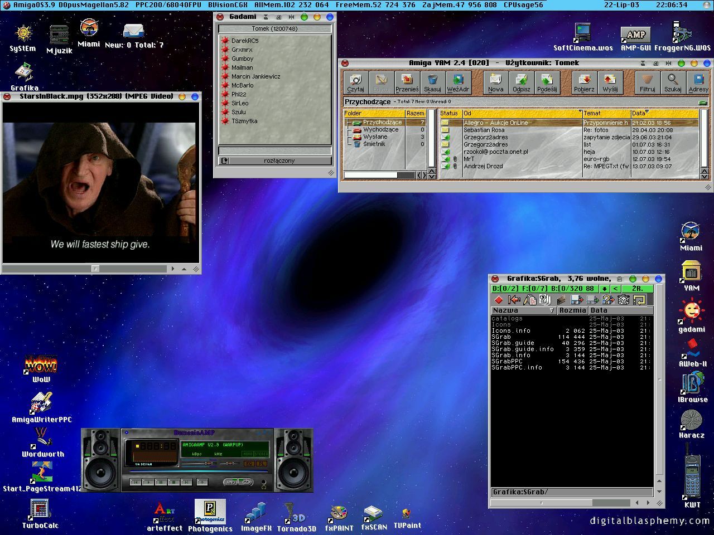The width and height of the screenshot is (714, 535).
Task: Click the ŹR. source button in lister
Action: coord(638,289)
